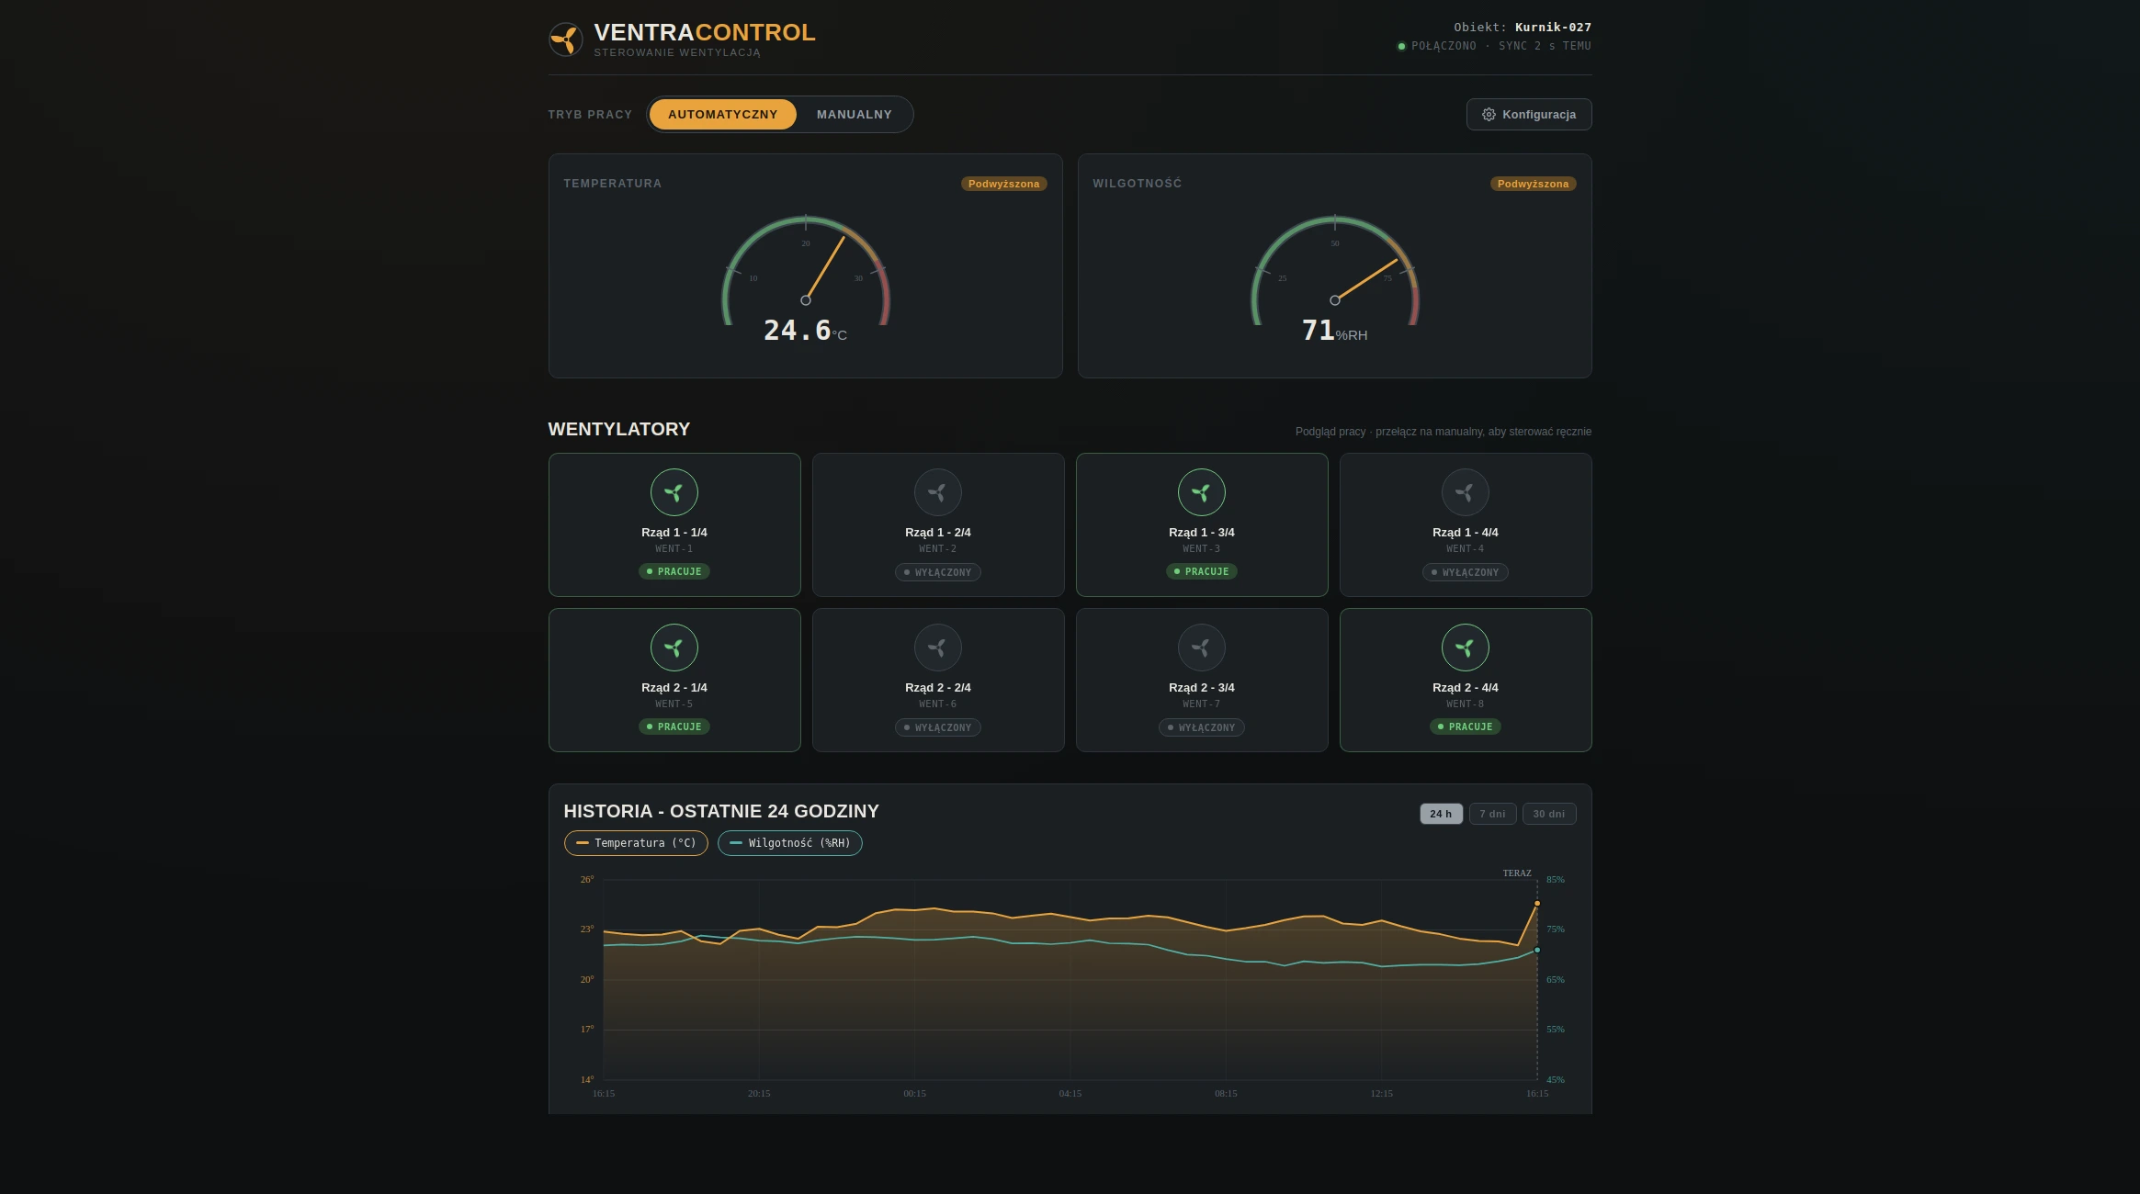This screenshot has width=2140, height=1194.
Task: Toggle Wilgotność (%RH) chart series
Action: 789,843
